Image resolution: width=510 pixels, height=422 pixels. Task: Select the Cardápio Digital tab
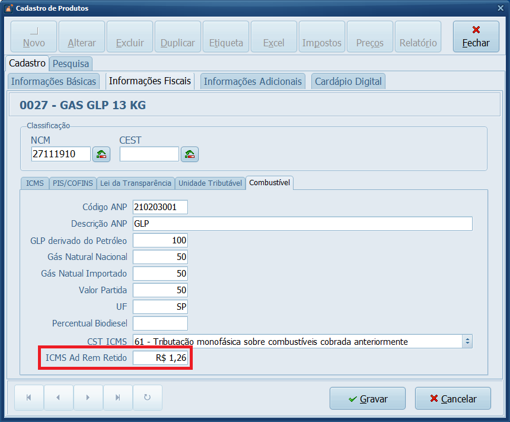pos(348,81)
